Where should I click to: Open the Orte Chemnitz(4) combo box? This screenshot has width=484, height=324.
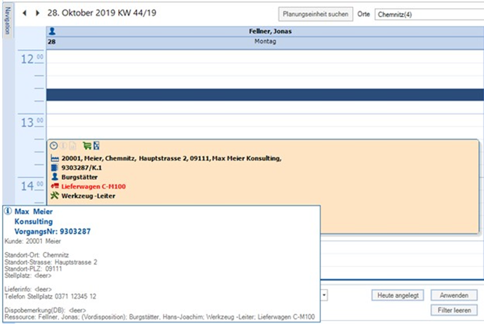tap(429, 14)
